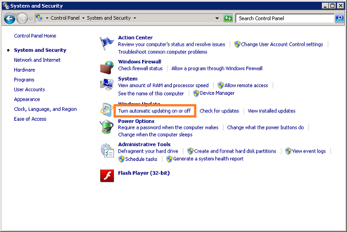347x232 pixels.
Task: Click shield icon beside Schedule tasks
Action: pyautogui.click(x=122, y=159)
